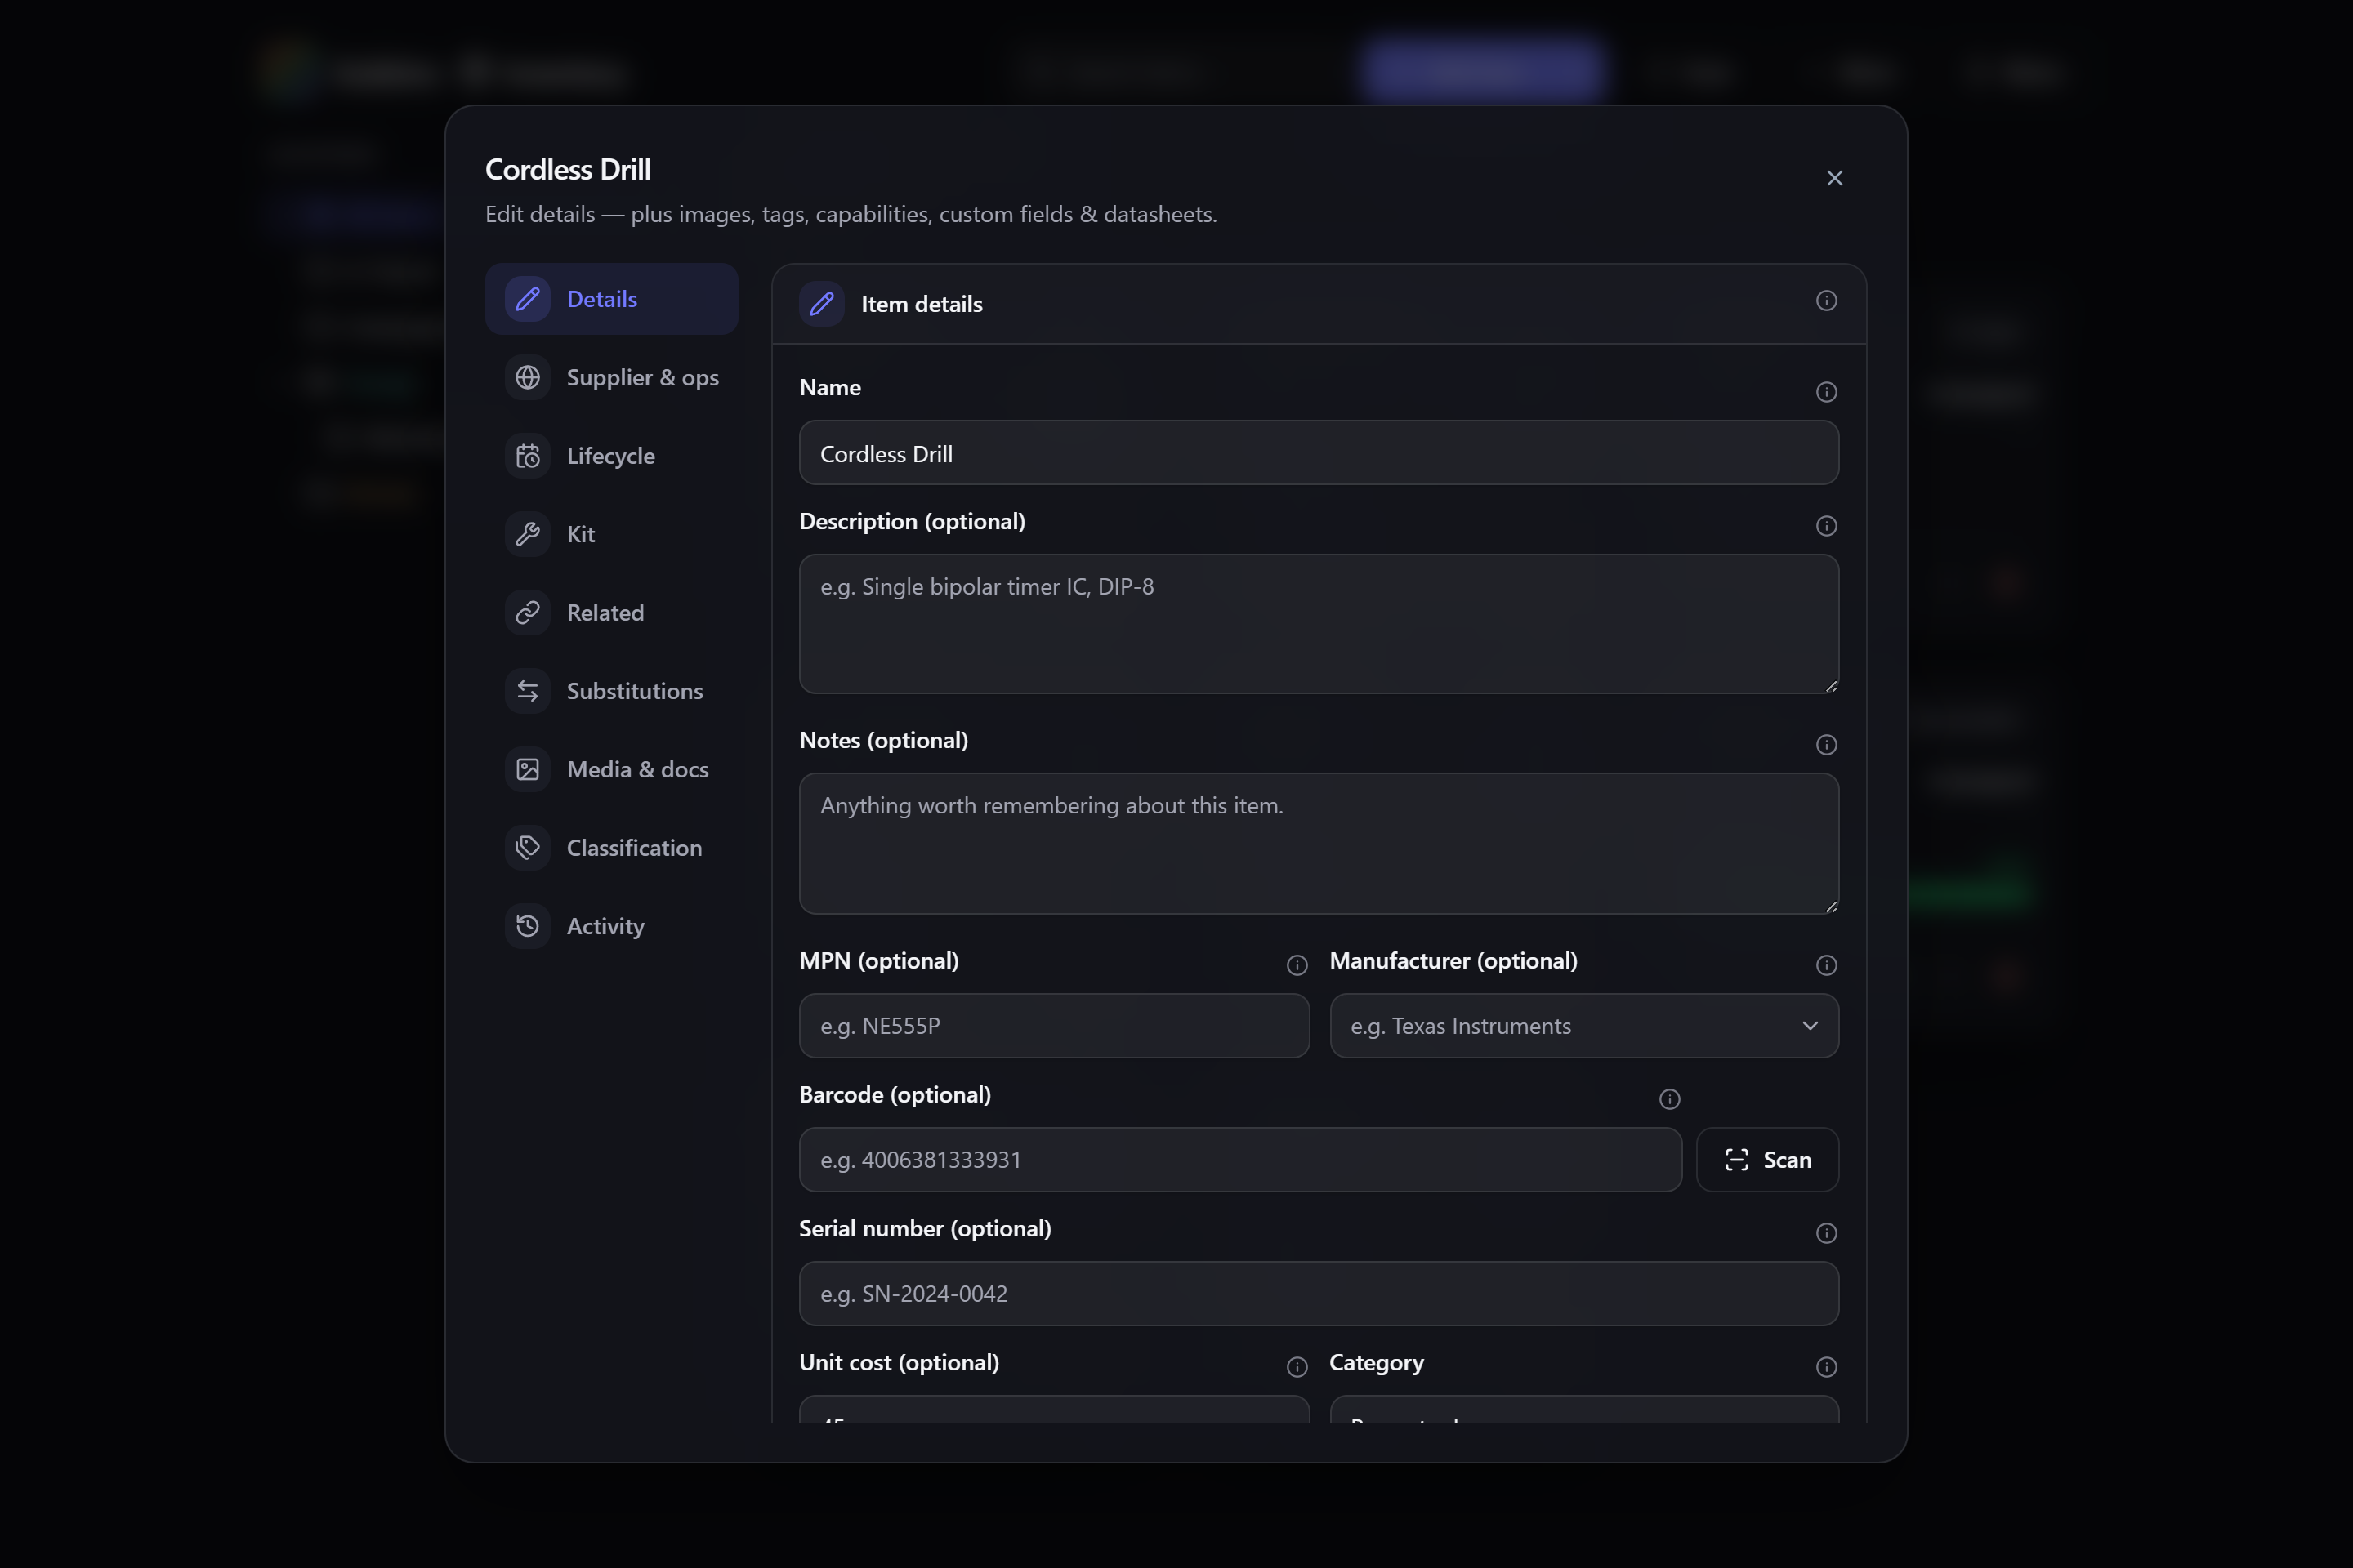Image resolution: width=2353 pixels, height=1568 pixels.
Task: Switch to Supplier & ops tab
Action: [x=611, y=377]
